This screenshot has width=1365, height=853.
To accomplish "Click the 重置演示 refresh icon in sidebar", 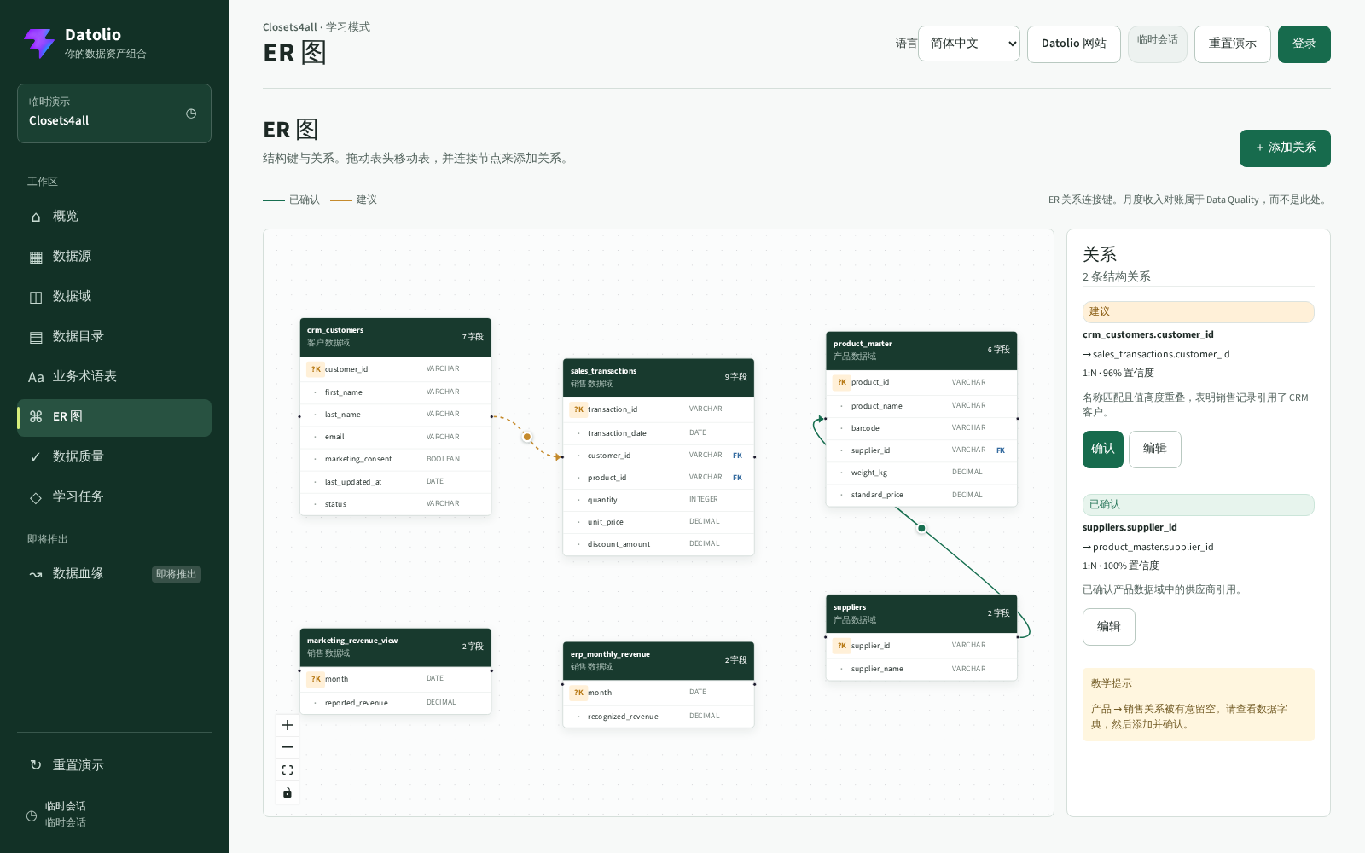I will point(36,765).
